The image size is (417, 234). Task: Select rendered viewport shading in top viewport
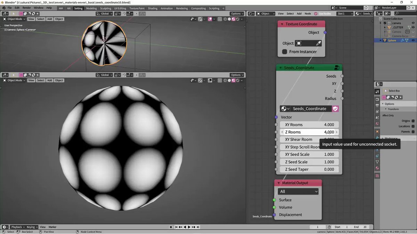click(x=238, y=19)
